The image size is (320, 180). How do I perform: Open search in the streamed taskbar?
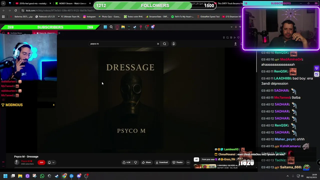111,27
